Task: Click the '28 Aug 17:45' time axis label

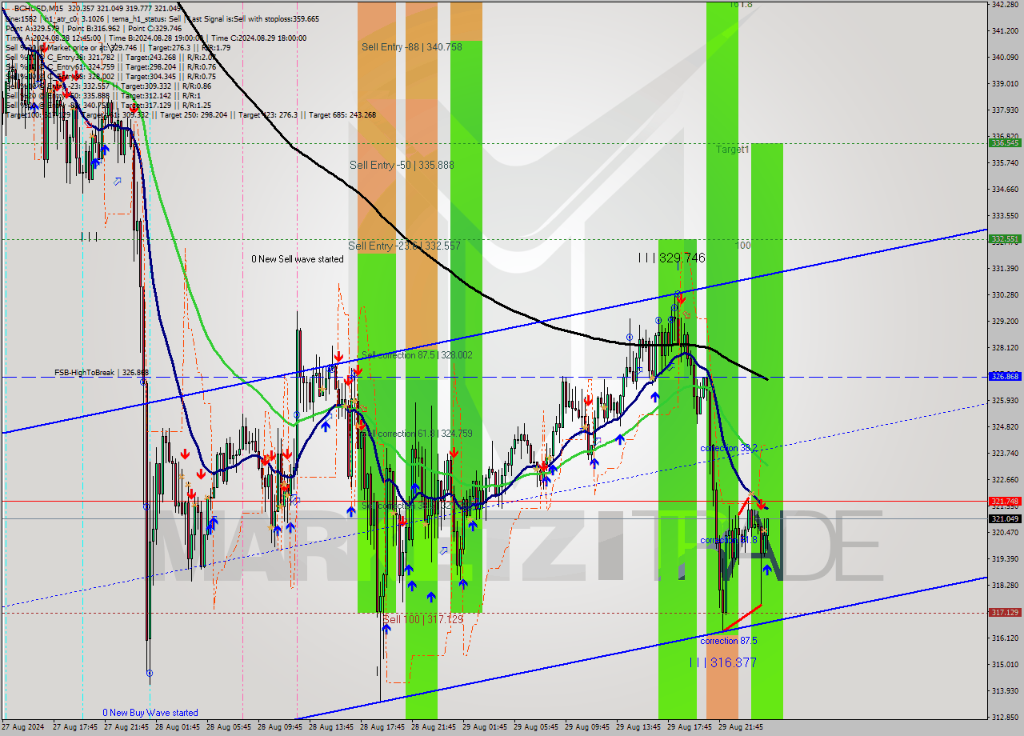Action: pyautogui.click(x=382, y=727)
